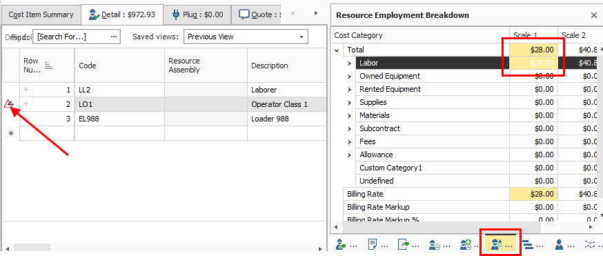Expand the Owned Equipment category
Screen dimensions: 603x256
[350, 77]
